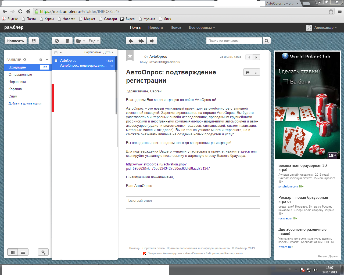
Task: Reply to the message arrow icon
Action: coord(131,41)
